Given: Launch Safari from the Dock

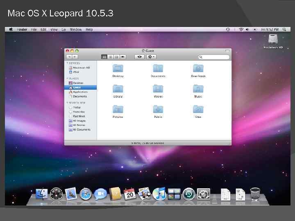Looking at the screenshot, I should pyautogui.click(x=86, y=194).
